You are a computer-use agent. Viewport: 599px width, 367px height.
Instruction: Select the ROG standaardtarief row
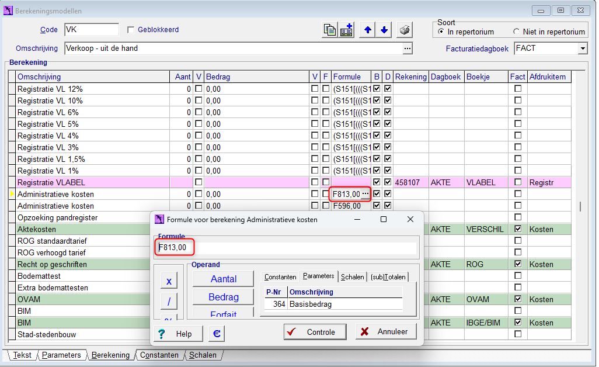pyautogui.click(x=83, y=241)
